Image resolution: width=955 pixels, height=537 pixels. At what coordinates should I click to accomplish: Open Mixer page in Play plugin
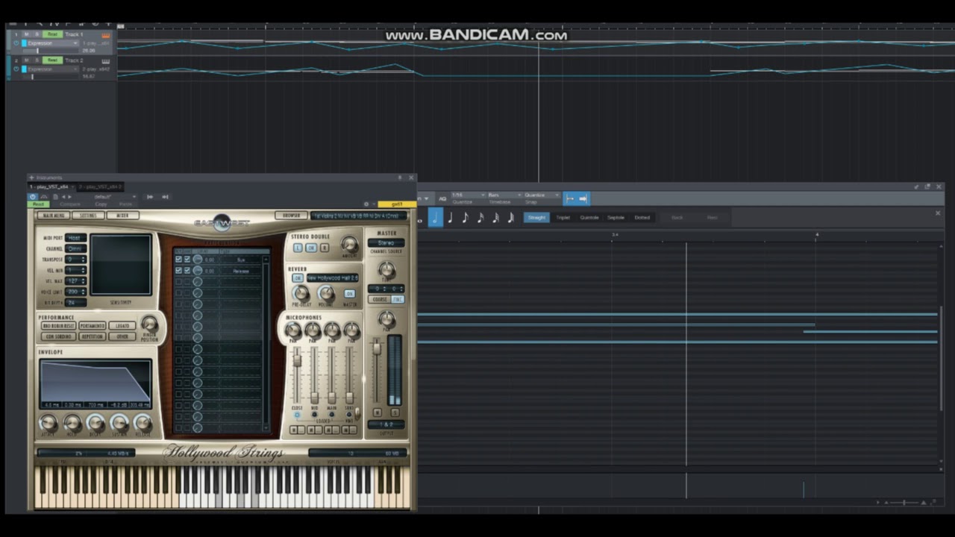122,216
